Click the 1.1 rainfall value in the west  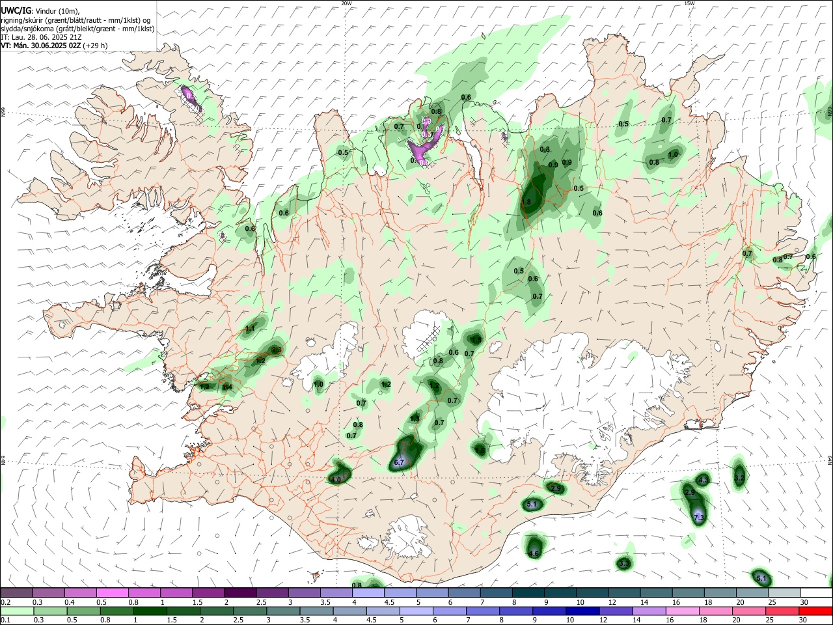click(250, 329)
